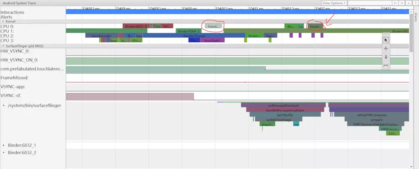
Task: Select the onMessageReceived slice
Action: tap(283, 105)
